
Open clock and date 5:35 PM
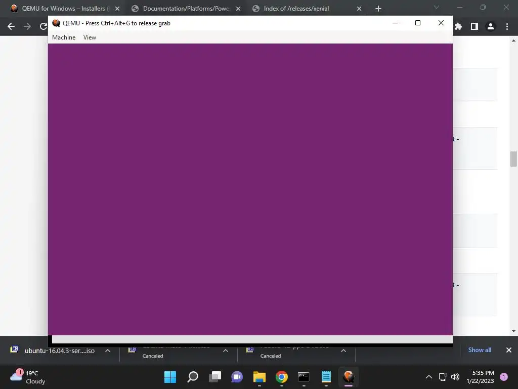pos(481,377)
